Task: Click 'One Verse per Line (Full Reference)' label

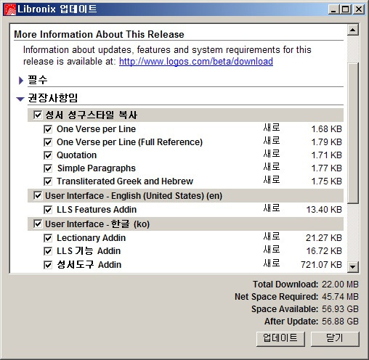Action: (x=129, y=142)
